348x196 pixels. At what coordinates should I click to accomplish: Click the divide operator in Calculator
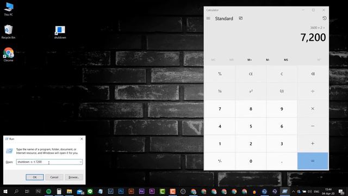click(x=313, y=91)
